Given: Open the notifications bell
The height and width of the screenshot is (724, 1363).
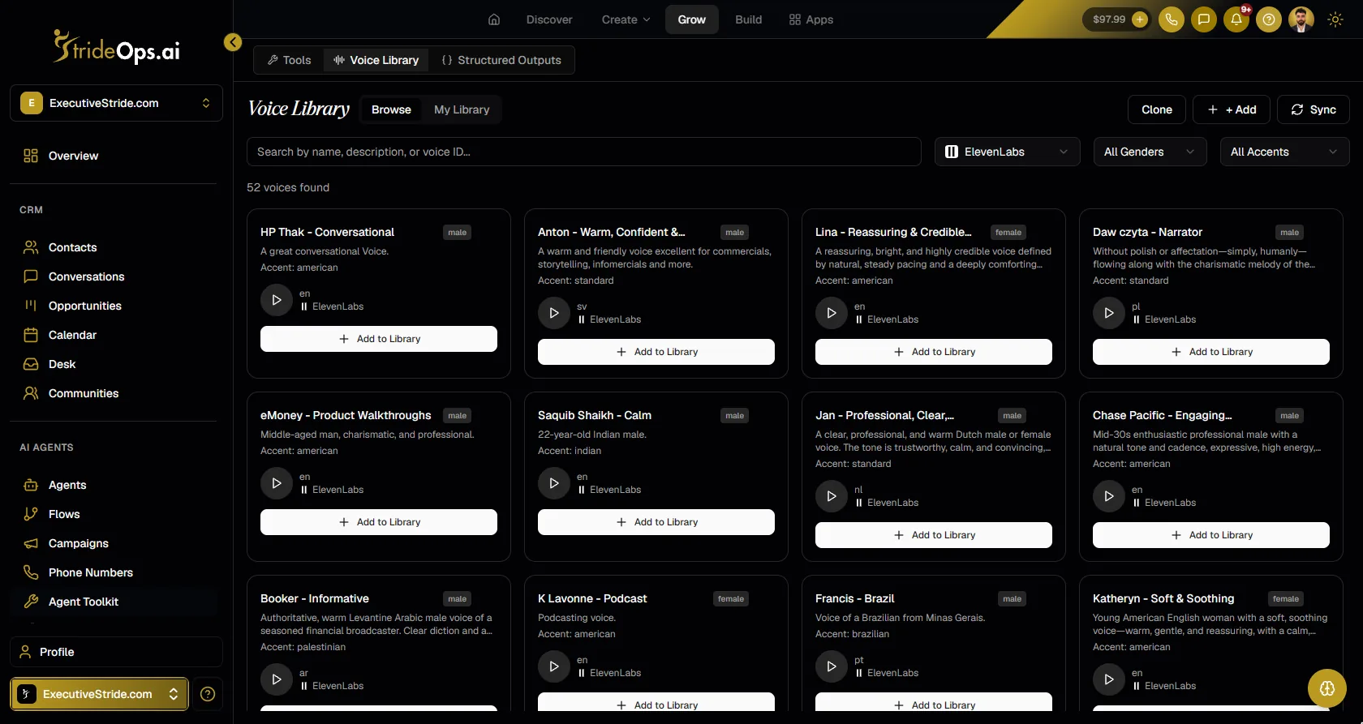Looking at the screenshot, I should pyautogui.click(x=1236, y=19).
